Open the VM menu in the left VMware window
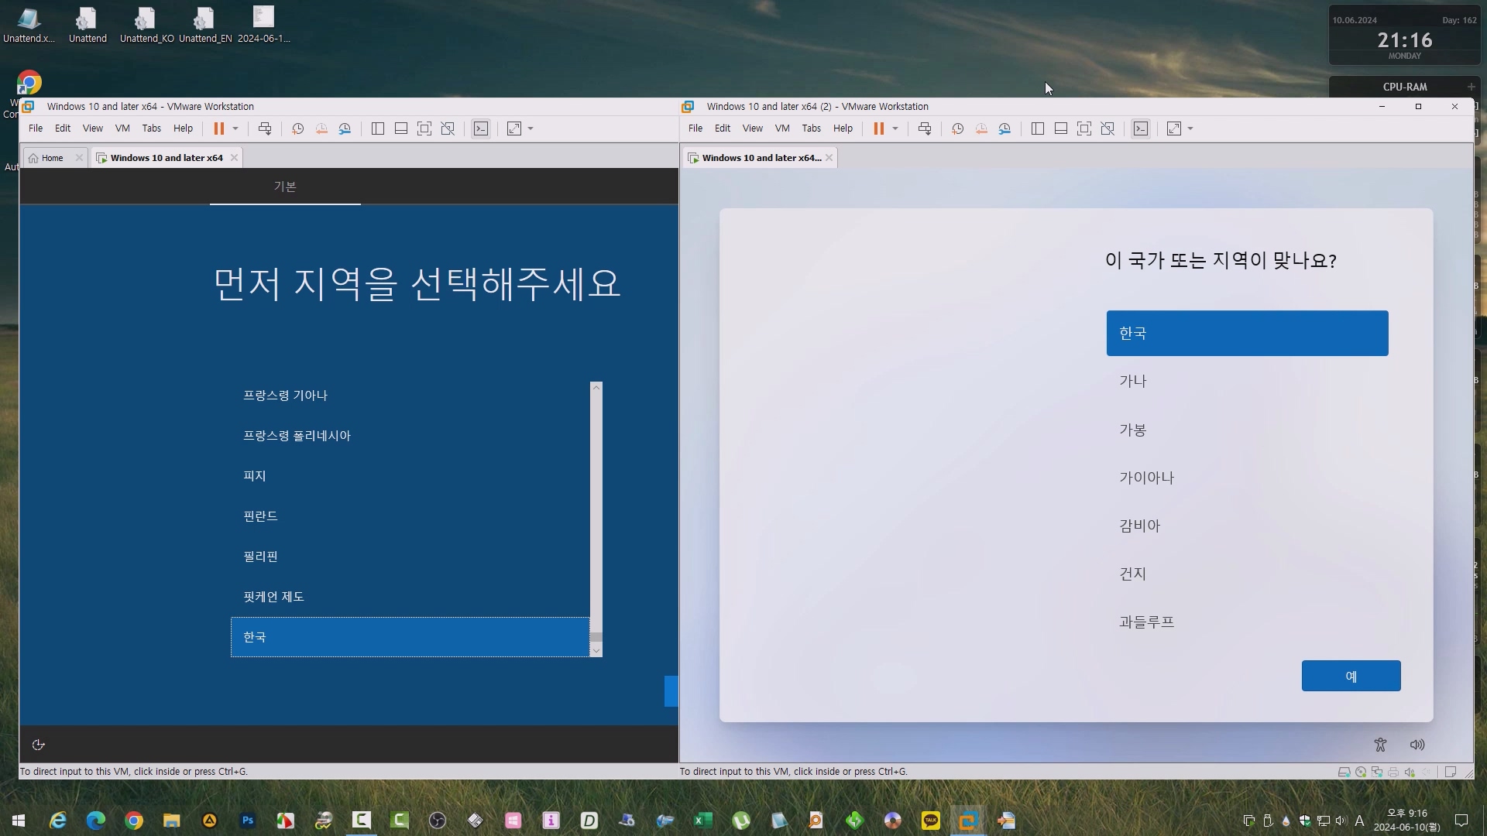This screenshot has height=836, width=1487. coord(122,128)
